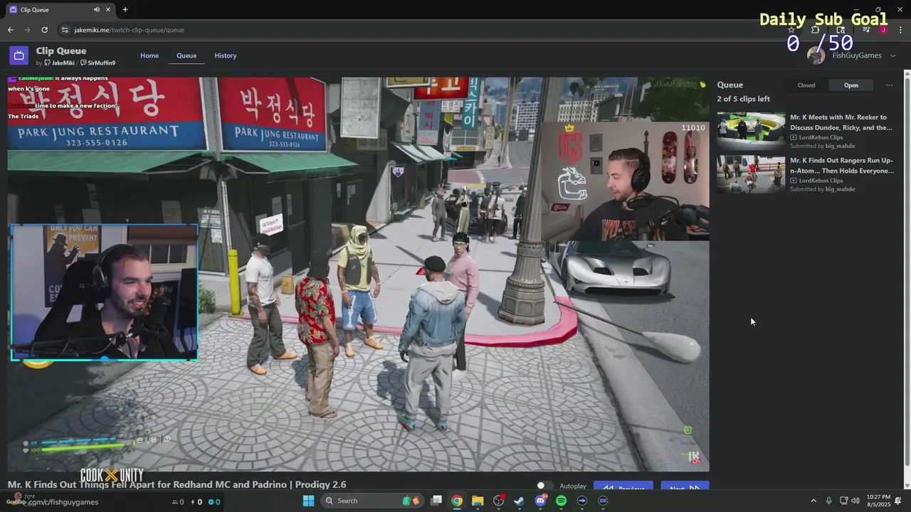Click the site info icon in the address bar

click(65, 30)
